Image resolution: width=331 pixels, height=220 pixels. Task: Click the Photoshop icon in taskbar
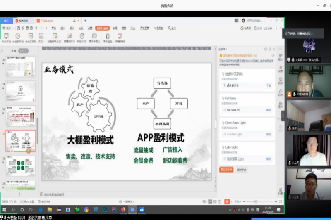pos(105,210)
